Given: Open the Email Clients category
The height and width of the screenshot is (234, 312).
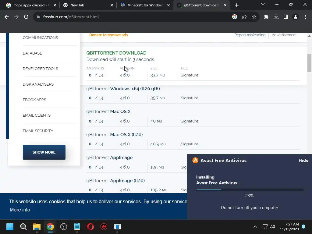Looking at the screenshot, I should point(37,115).
